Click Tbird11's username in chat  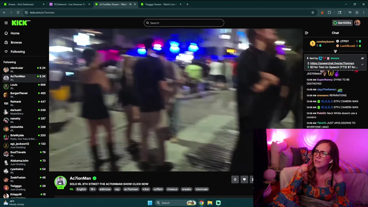(x=322, y=123)
